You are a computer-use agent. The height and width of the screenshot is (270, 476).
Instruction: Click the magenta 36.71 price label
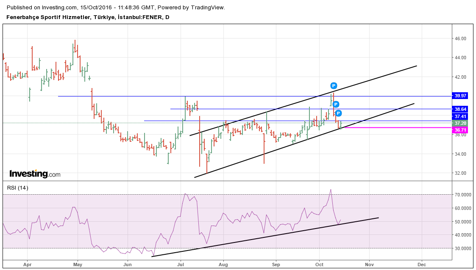click(x=460, y=130)
